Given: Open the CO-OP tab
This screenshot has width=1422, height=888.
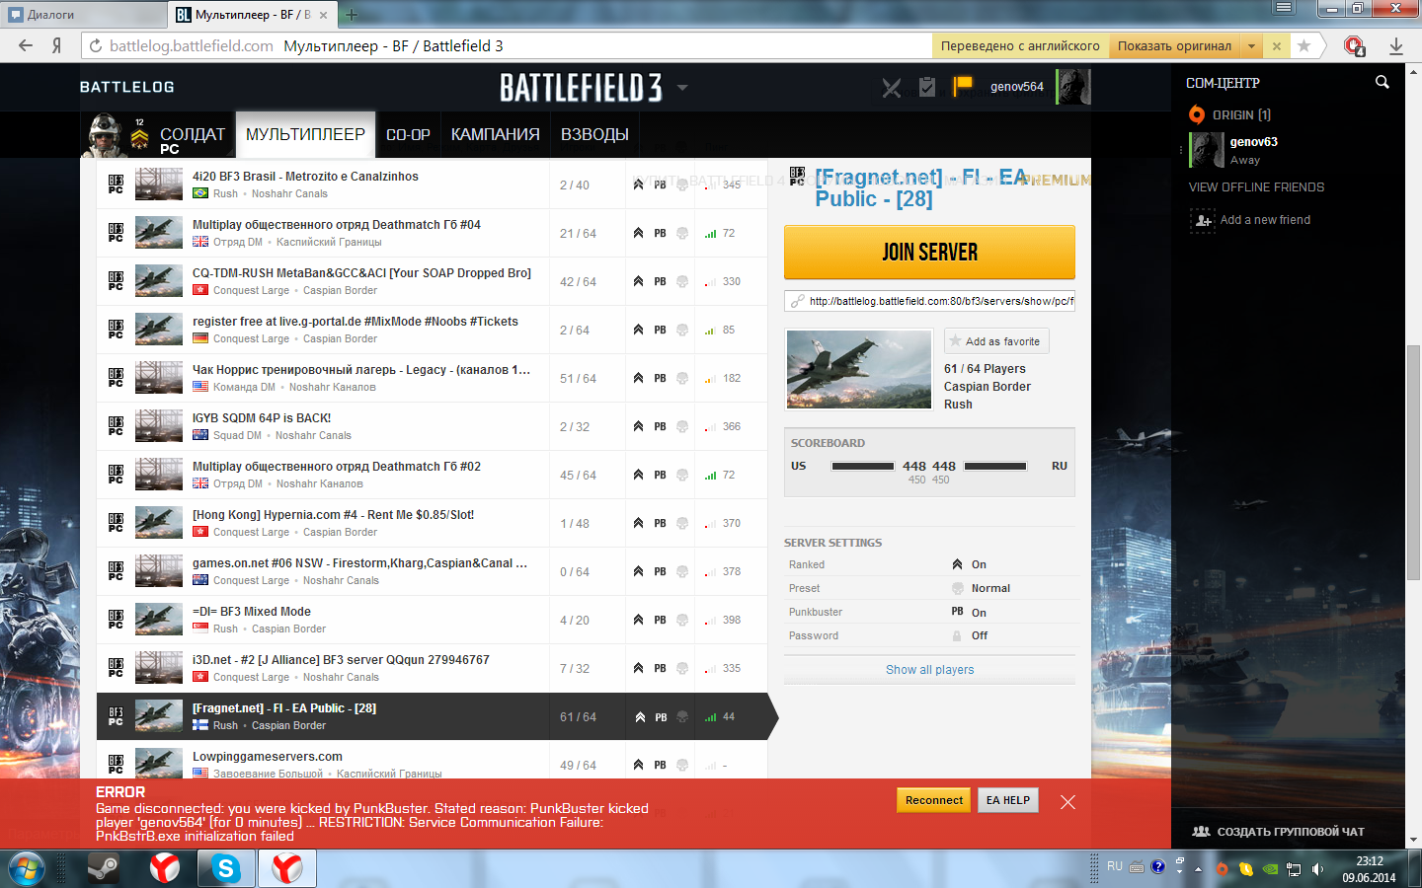Looking at the screenshot, I should coord(408,134).
